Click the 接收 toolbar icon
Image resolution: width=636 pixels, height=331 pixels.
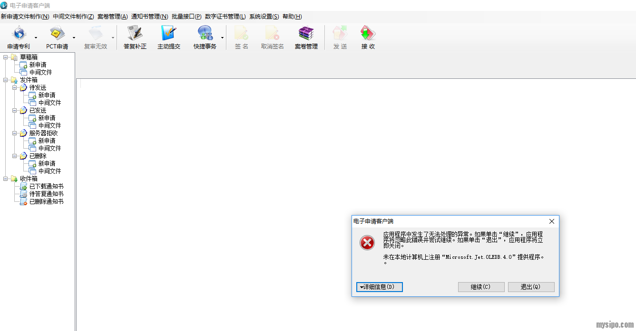point(368,34)
